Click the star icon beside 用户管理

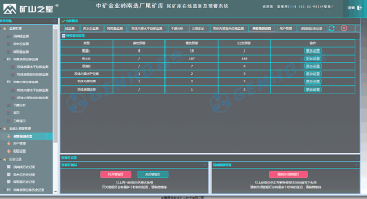(8, 144)
